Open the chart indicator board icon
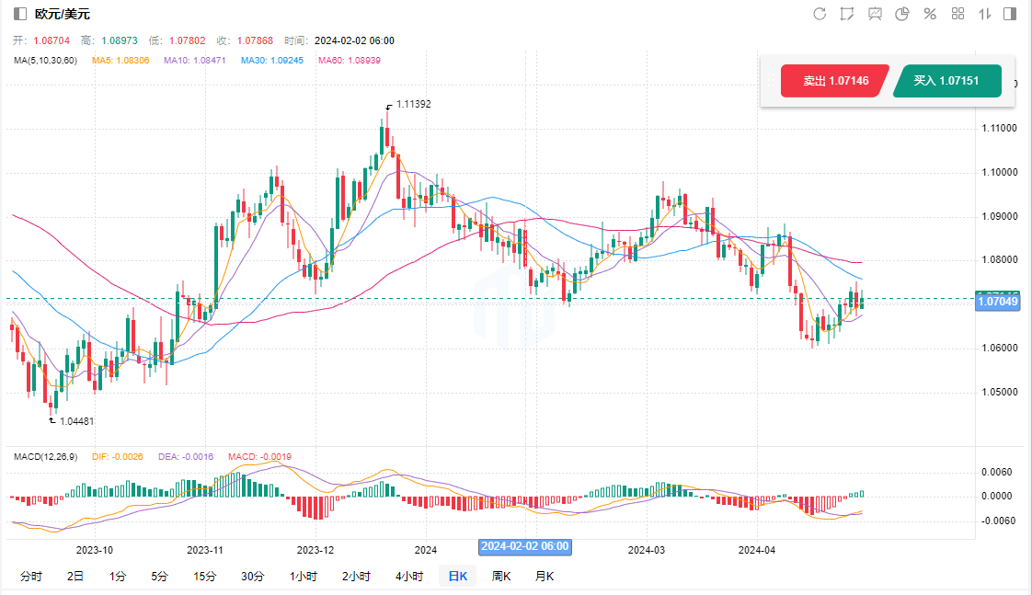The image size is (1032, 595). pos(875,14)
